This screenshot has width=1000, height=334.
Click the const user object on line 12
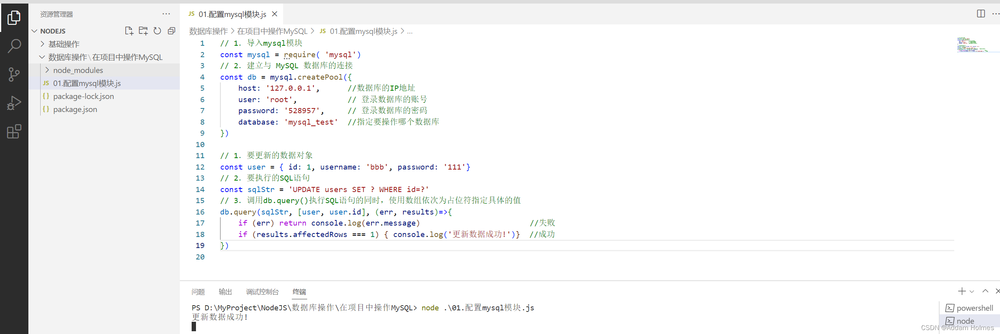(345, 167)
